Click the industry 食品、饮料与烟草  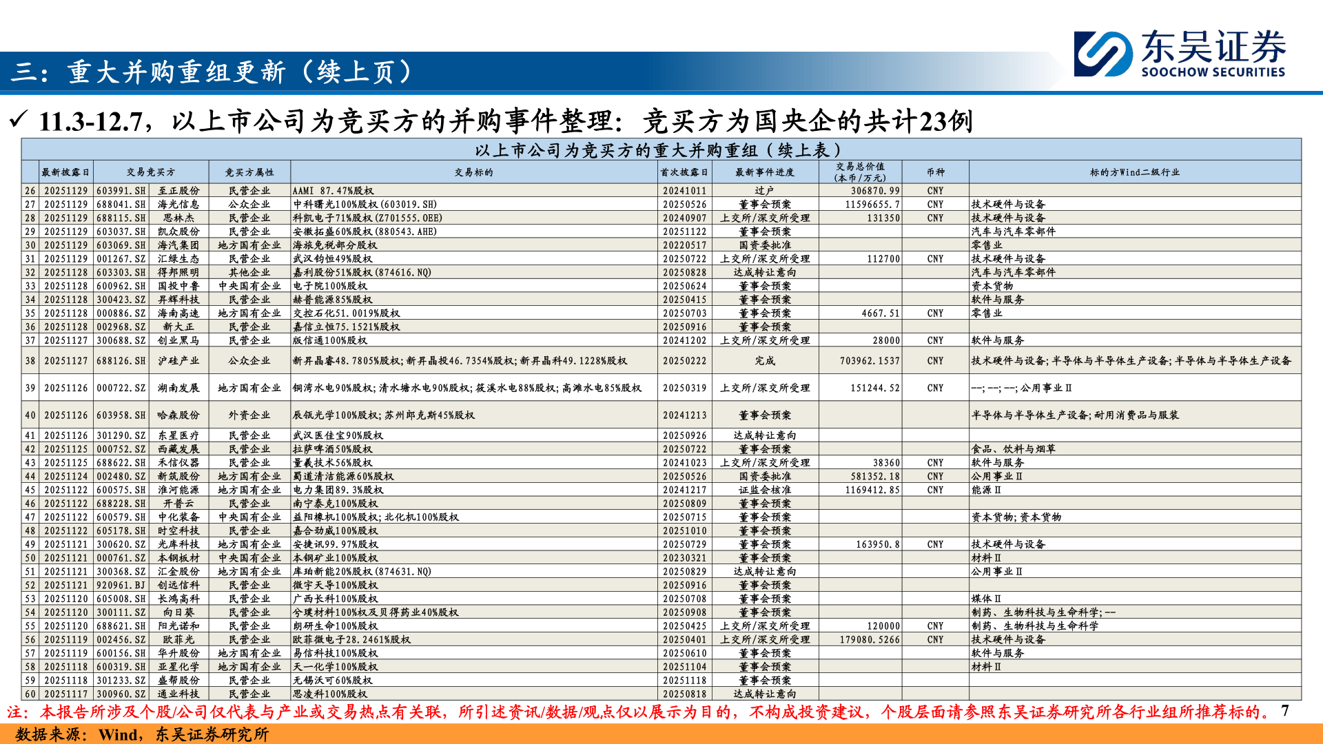point(1014,449)
